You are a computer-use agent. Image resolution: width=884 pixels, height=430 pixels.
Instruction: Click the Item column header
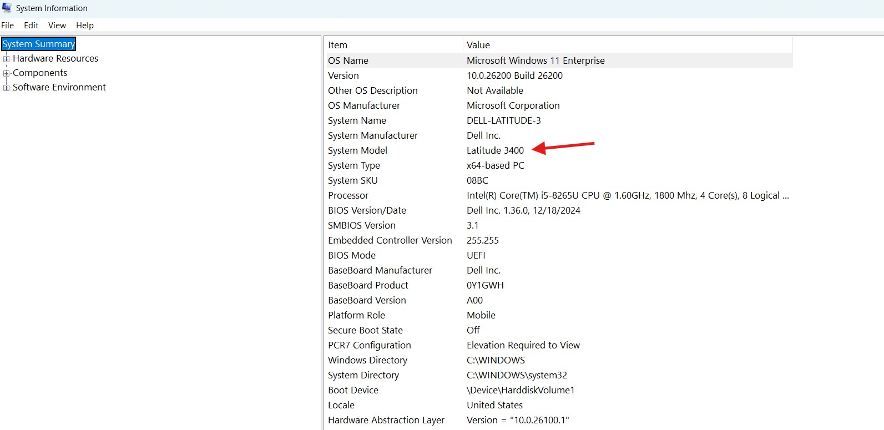tap(393, 45)
